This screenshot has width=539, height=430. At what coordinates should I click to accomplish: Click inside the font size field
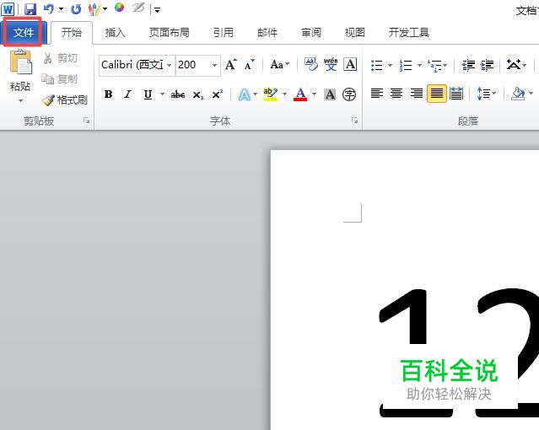(192, 65)
